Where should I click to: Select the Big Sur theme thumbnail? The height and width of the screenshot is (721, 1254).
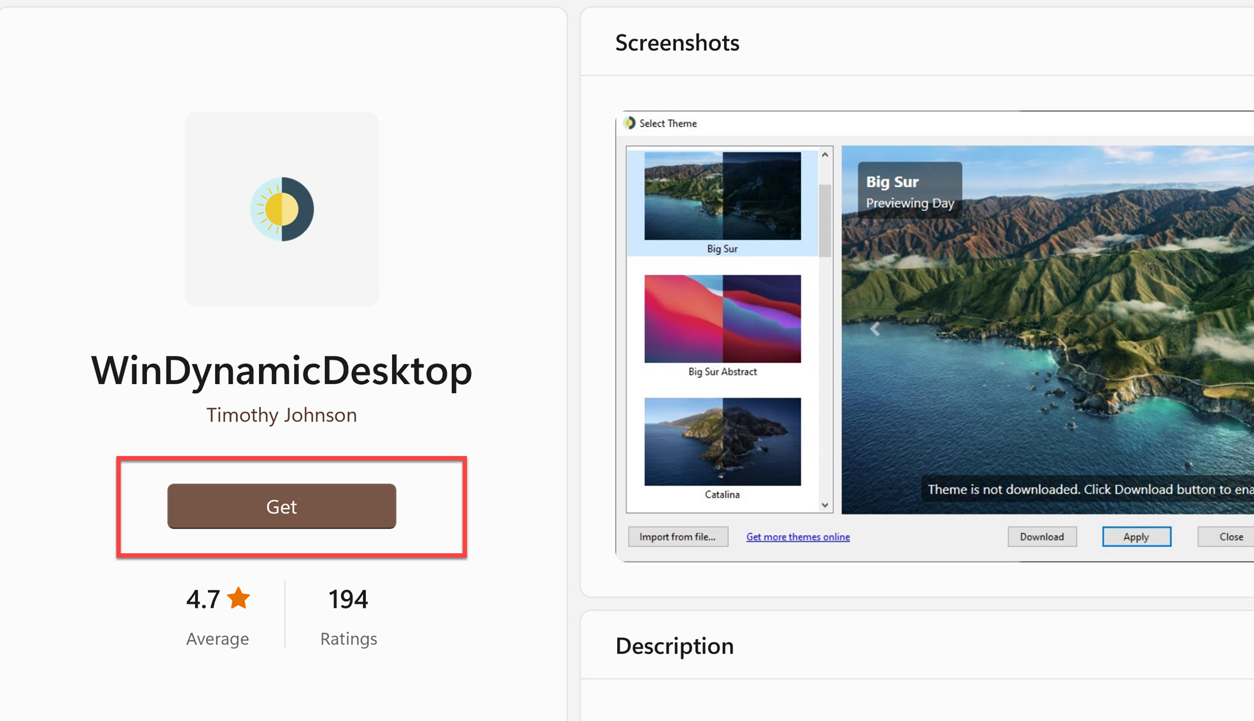[723, 197]
